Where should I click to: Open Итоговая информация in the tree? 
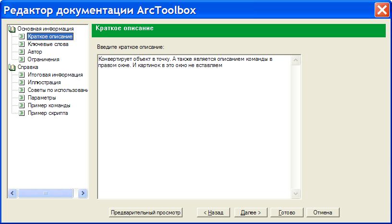(x=55, y=75)
